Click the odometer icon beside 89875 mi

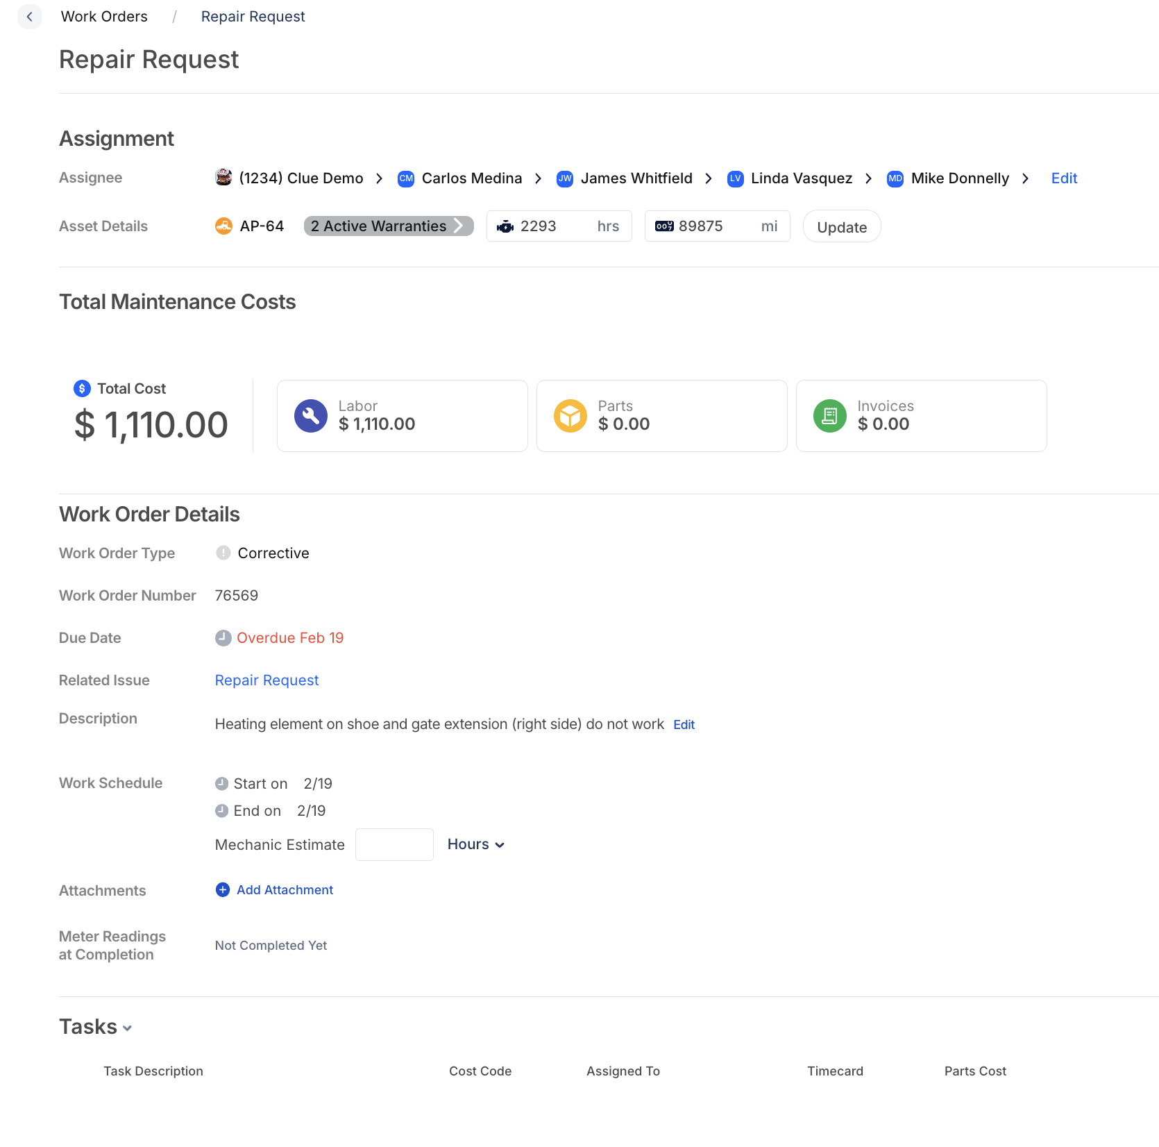(x=664, y=226)
